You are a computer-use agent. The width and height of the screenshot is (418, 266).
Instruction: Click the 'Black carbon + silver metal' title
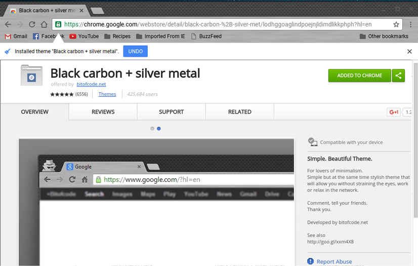click(125, 73)
